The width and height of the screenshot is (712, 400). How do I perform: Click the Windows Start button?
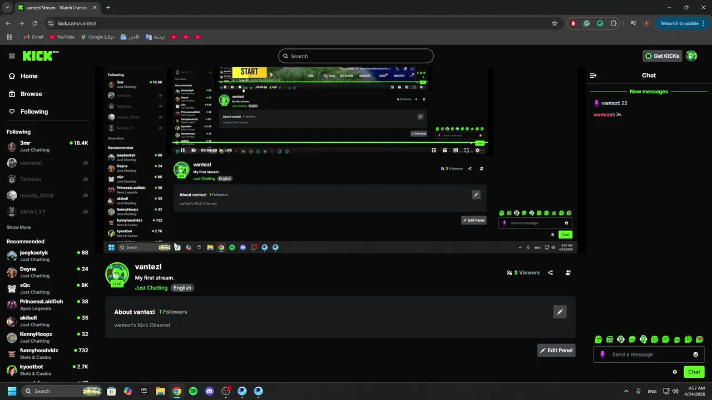(x=12, y=391)
